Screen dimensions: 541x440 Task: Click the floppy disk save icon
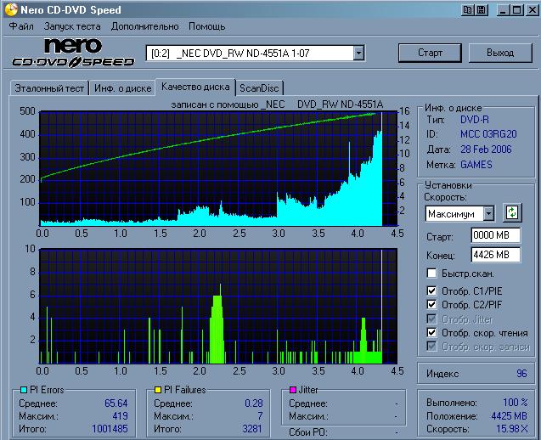(481, 10)
